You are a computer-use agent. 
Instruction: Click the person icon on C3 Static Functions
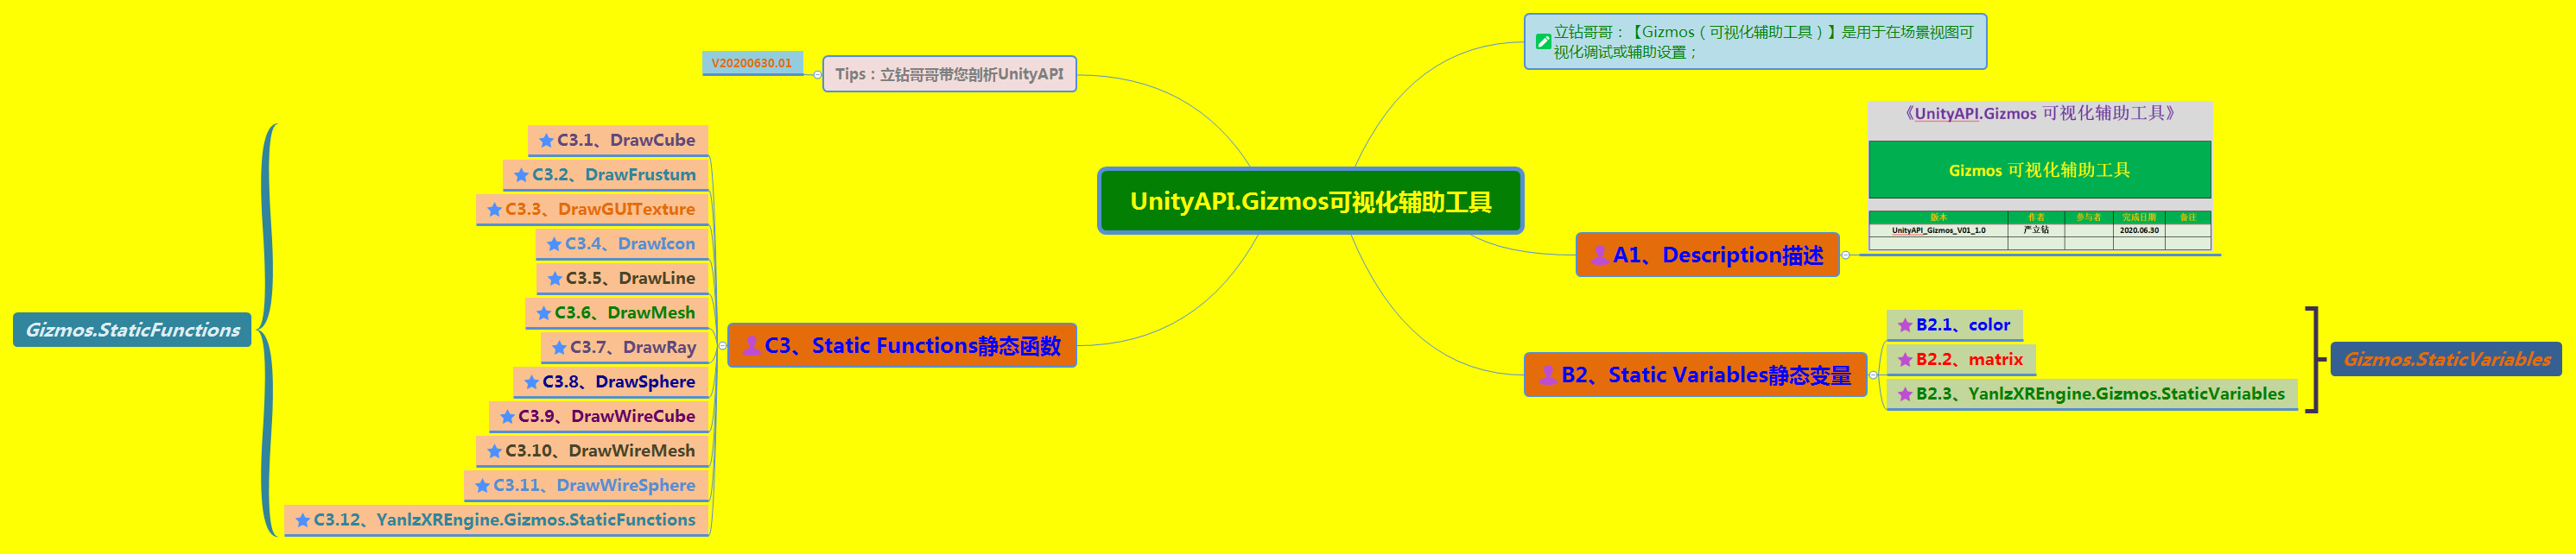click(751, 345)
